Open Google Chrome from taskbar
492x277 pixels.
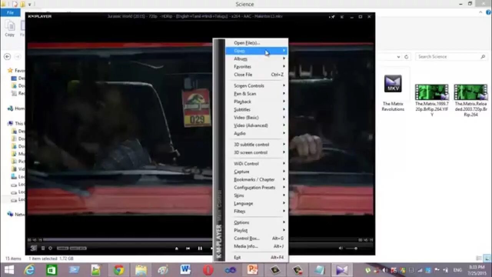pyautogui.click(x=119, y=270)
